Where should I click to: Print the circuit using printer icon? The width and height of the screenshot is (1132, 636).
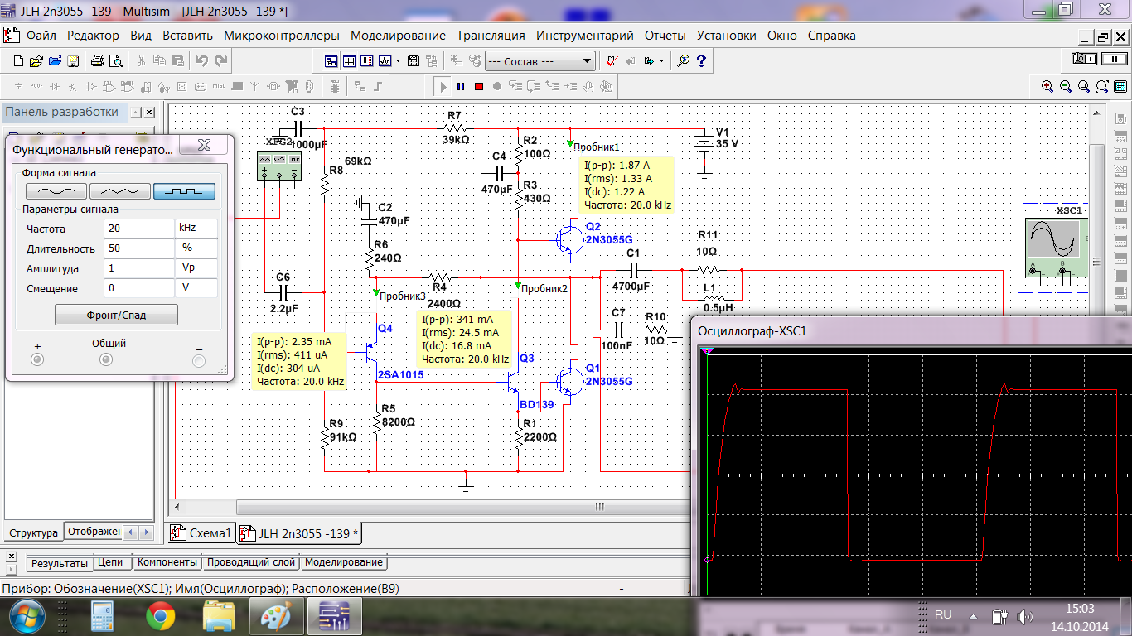[97, 61]
